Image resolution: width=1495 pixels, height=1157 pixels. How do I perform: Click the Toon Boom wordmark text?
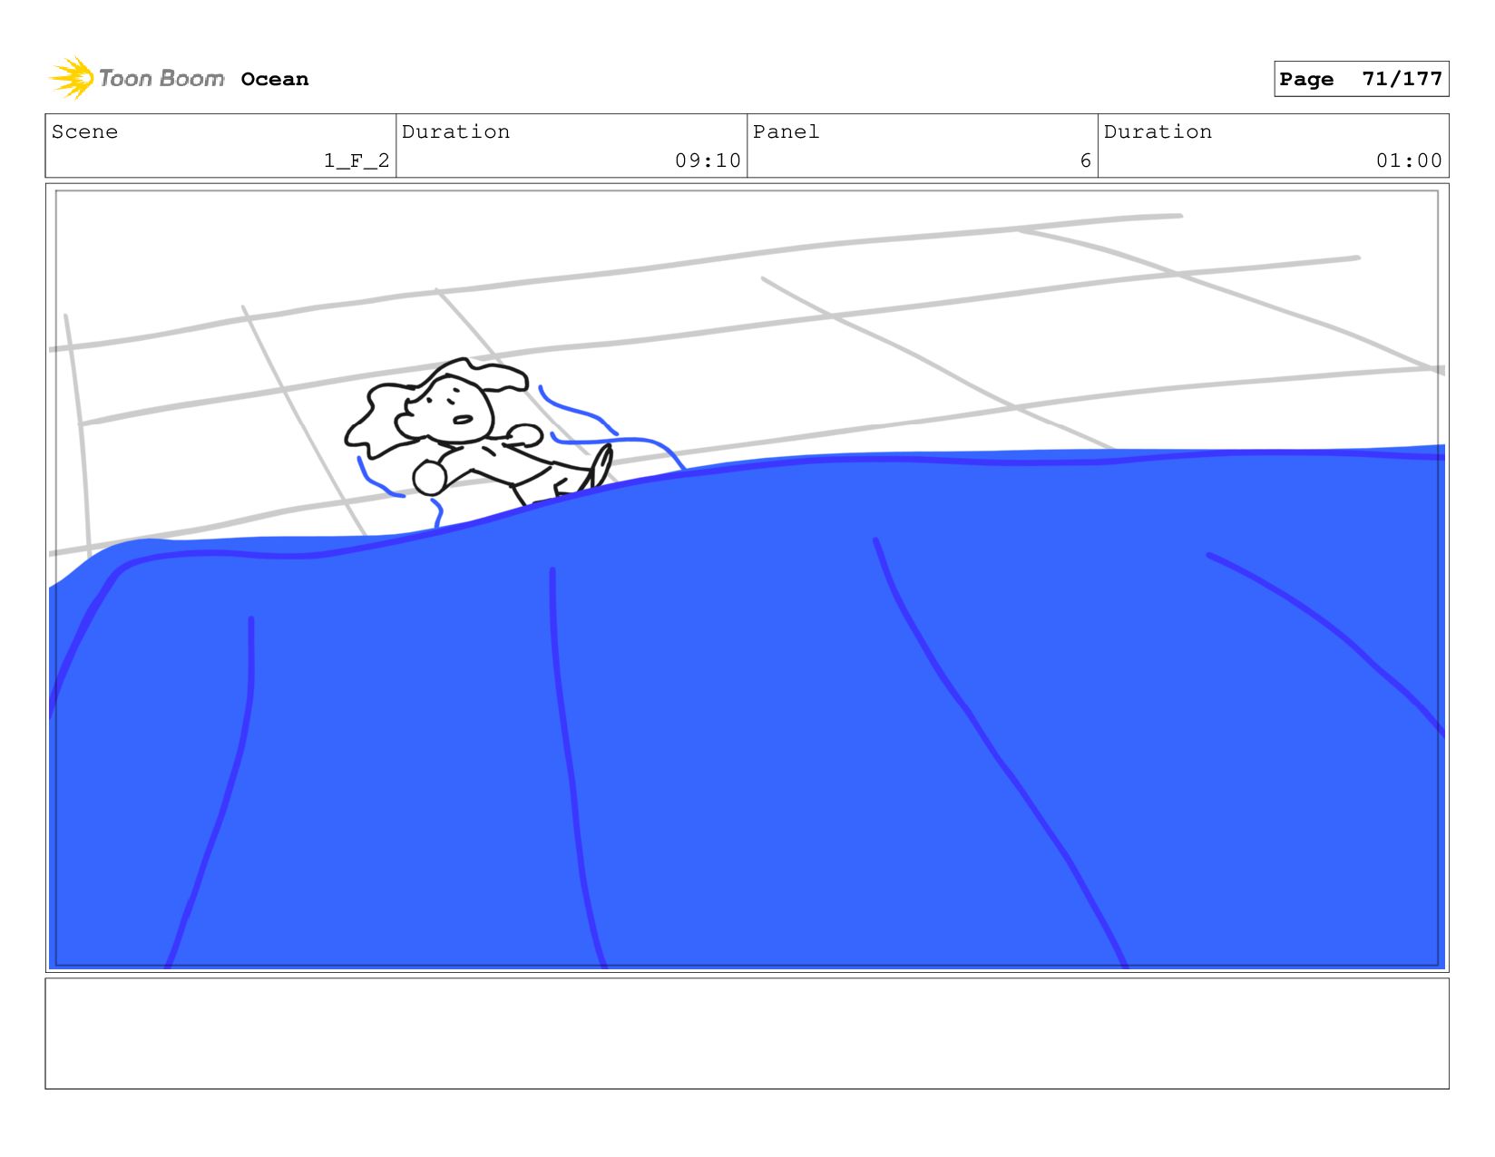click(161, 79)
